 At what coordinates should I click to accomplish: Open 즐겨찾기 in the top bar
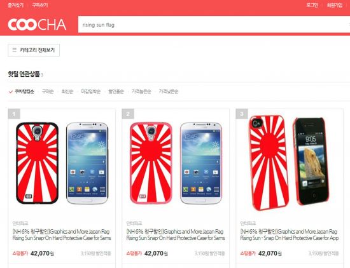[x=16, y=5]
